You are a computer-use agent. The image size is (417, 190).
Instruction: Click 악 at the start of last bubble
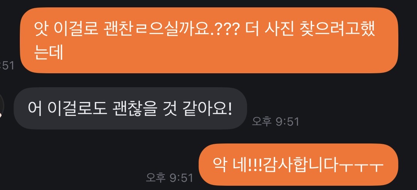[220, 165]
